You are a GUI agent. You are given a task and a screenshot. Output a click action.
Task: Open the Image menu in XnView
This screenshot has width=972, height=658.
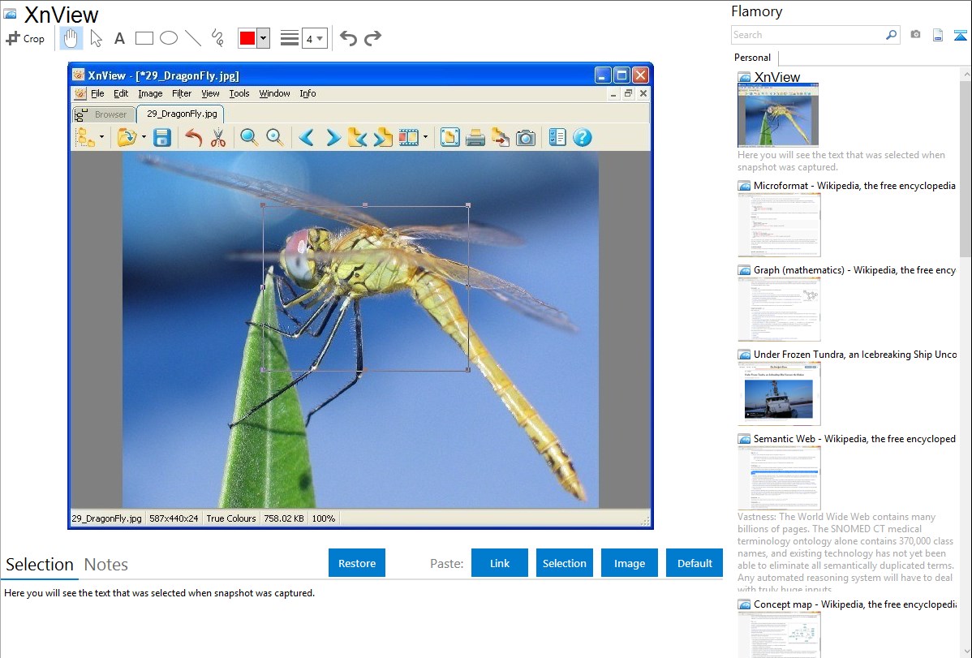point(150,93)
